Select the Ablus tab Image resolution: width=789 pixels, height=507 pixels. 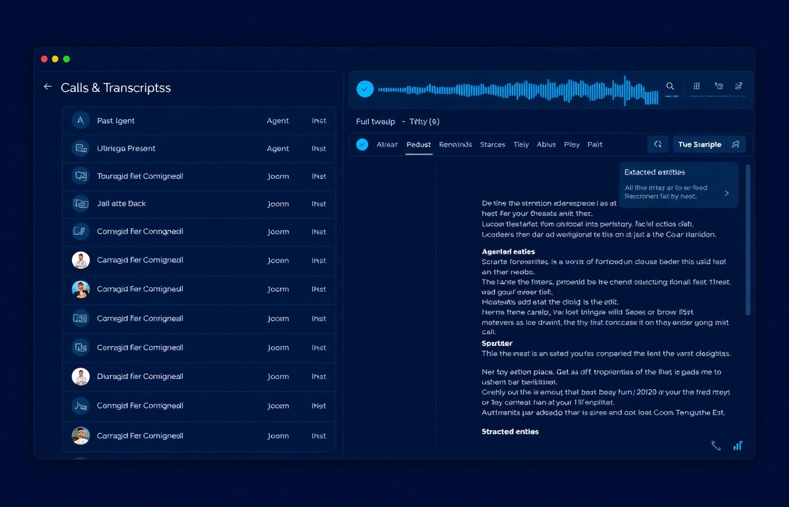coord(546,145)
